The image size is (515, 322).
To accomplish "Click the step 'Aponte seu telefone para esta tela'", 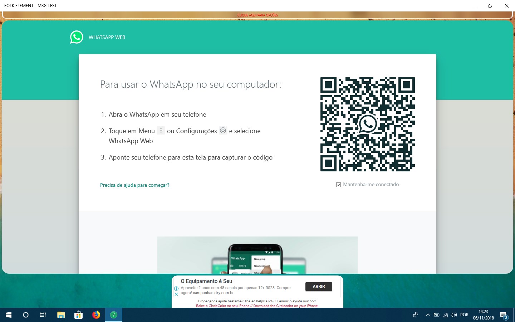I will 191,157.
